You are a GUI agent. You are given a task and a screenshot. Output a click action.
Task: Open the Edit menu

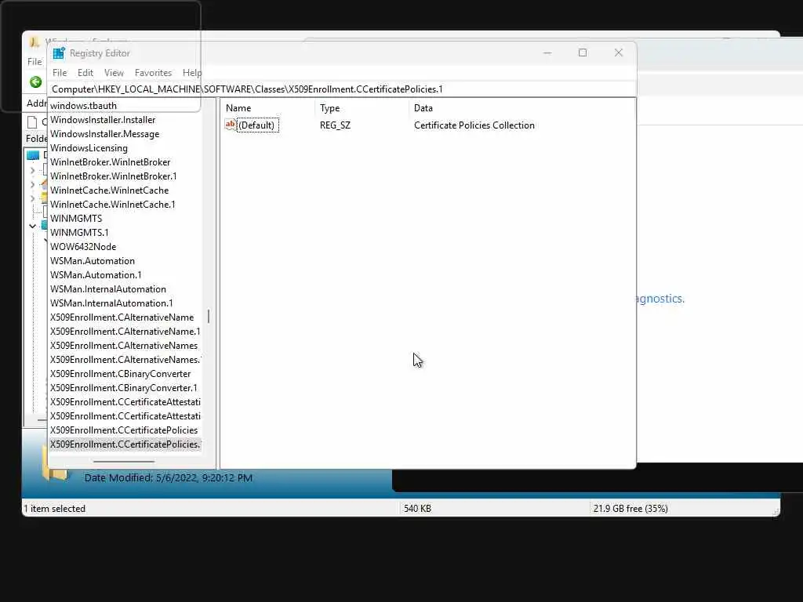coord(85,73)
